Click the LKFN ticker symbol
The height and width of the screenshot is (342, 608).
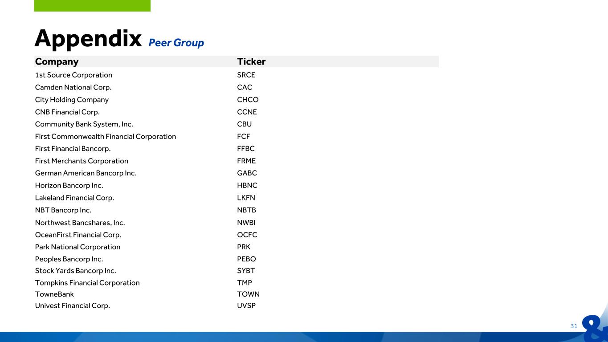(x=246, y=198)
